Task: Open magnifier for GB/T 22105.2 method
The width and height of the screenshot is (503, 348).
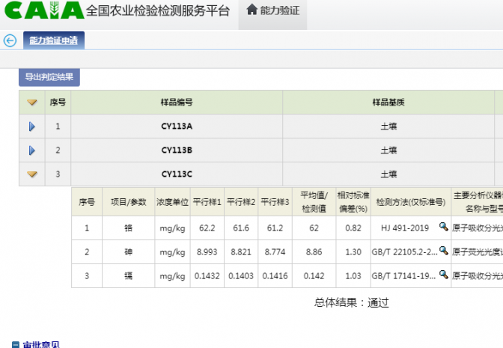Action: click(x=444, y=251)
